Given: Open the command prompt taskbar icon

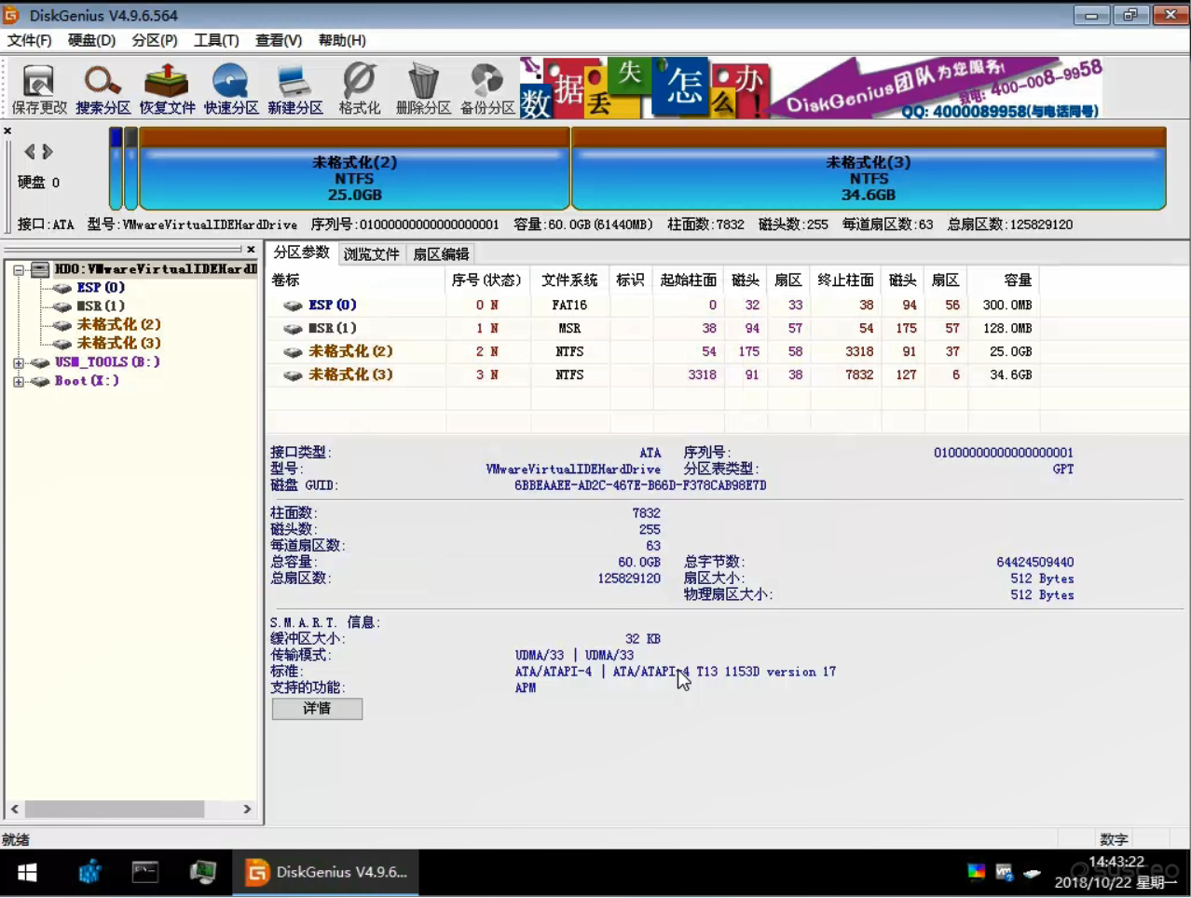Looking at the screenshot, I should pyautogui.click(x=145, y=873).
